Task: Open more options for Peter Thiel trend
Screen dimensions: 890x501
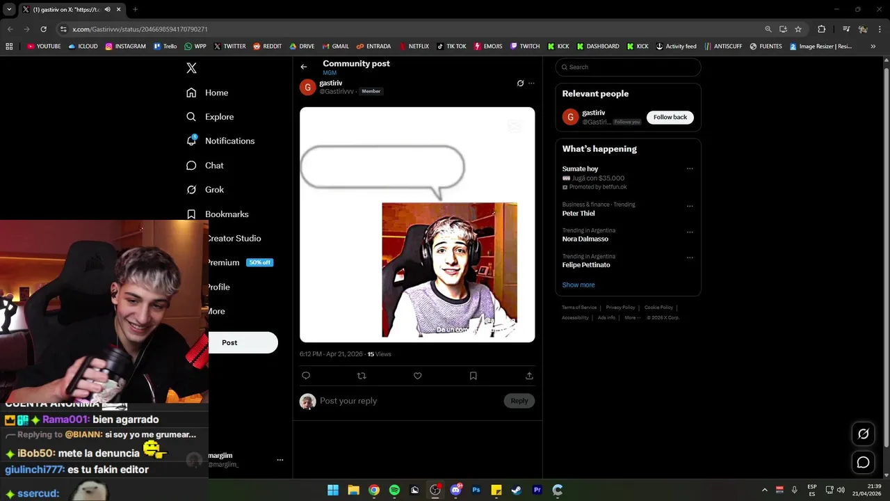Action: (690, 206)
